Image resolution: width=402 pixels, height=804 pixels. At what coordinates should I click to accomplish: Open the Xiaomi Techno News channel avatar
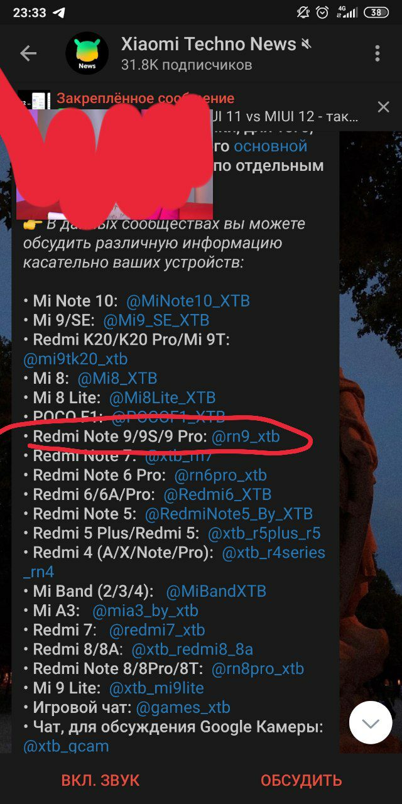pyautogui.click(x=87, y=53)
